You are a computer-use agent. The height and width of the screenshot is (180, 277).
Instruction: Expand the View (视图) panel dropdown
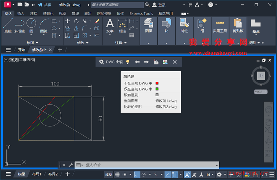coord(254,43)
